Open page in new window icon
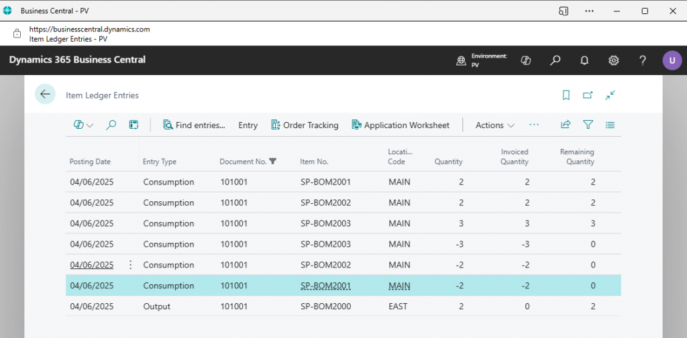Screen dimensions: 687x338 [588, 95]
